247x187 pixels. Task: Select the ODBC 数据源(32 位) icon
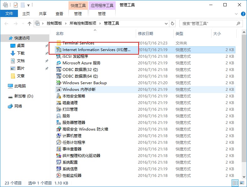click(59, 70)
